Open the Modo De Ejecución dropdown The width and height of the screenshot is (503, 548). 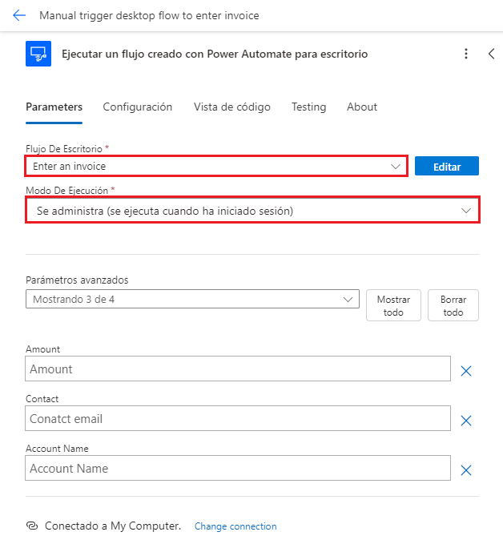(x=467, y=210)
